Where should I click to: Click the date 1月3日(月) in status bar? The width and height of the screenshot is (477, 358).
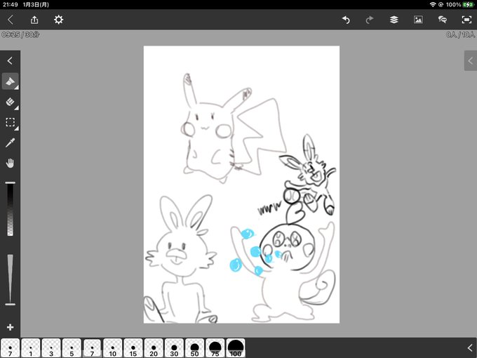36,5
